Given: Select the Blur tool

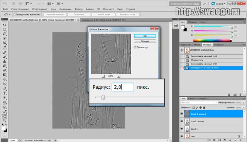Looking at the screenshot, I should tap(5, 79).
